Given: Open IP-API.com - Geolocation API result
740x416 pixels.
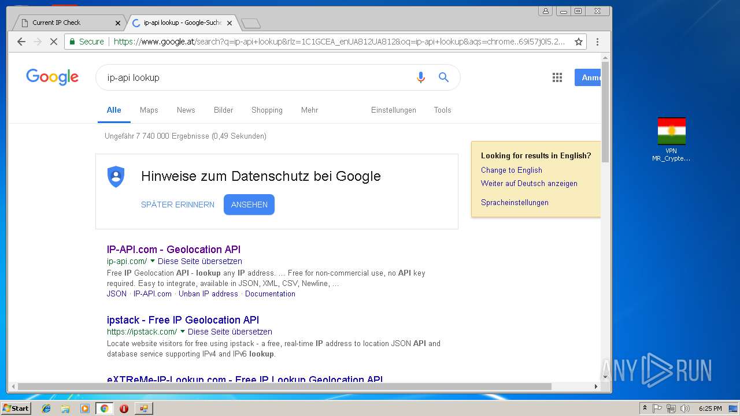Looking at the screenshot, I should pyautogui.click(x=173, y=250).
